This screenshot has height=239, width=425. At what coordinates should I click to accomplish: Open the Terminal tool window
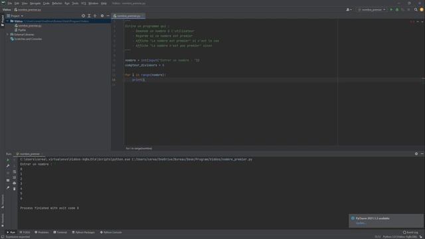[60, 232]
